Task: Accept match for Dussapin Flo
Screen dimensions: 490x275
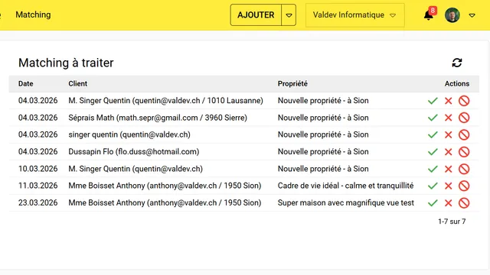Action: tap(433, 152)
